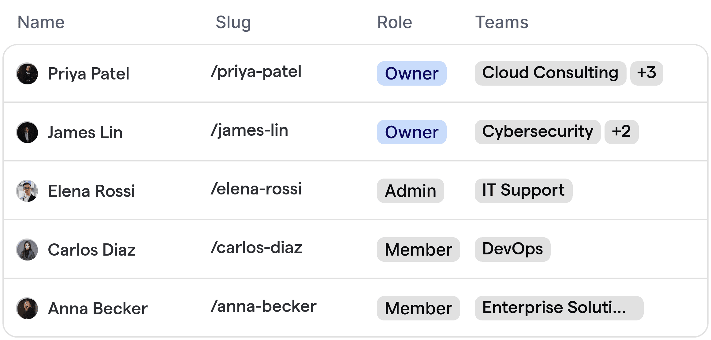Open the Cybersecurity team badge
The height and width of the screenshot is (340, 711).
pos(538,132)
